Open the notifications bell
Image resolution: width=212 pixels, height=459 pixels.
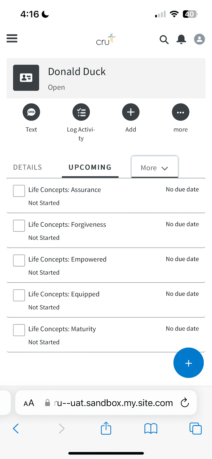click(x=181, y=39)
